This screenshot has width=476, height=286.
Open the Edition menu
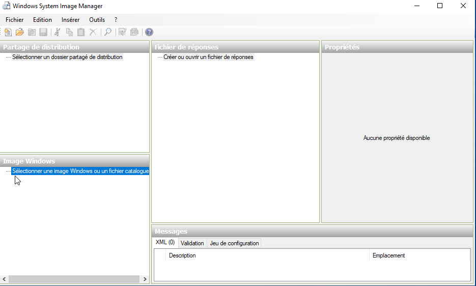tap(42, 20)
